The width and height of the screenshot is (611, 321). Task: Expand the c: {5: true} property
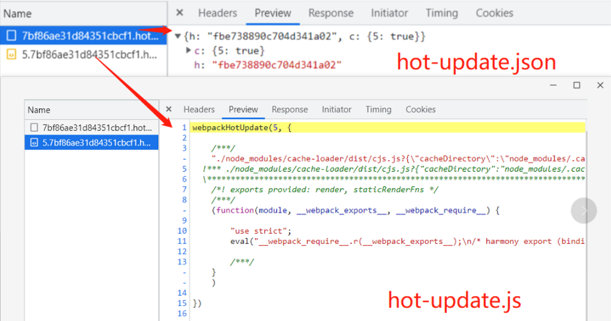(188, 50)
